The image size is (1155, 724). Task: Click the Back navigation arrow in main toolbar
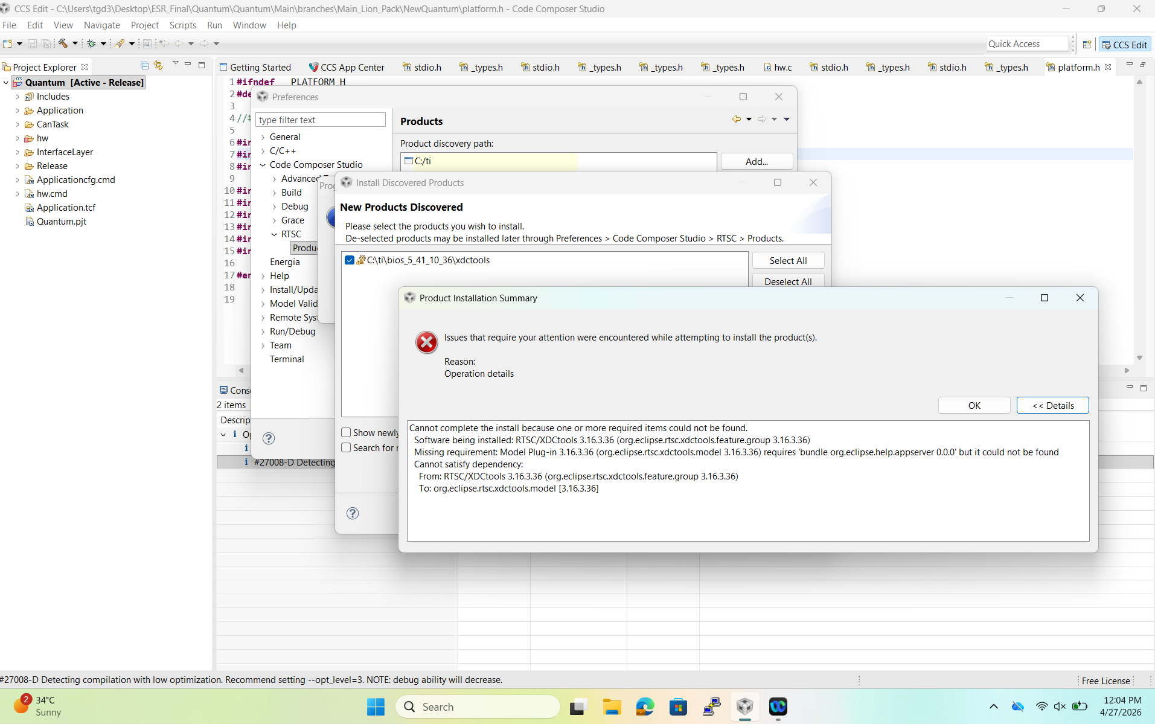[179, 43]
